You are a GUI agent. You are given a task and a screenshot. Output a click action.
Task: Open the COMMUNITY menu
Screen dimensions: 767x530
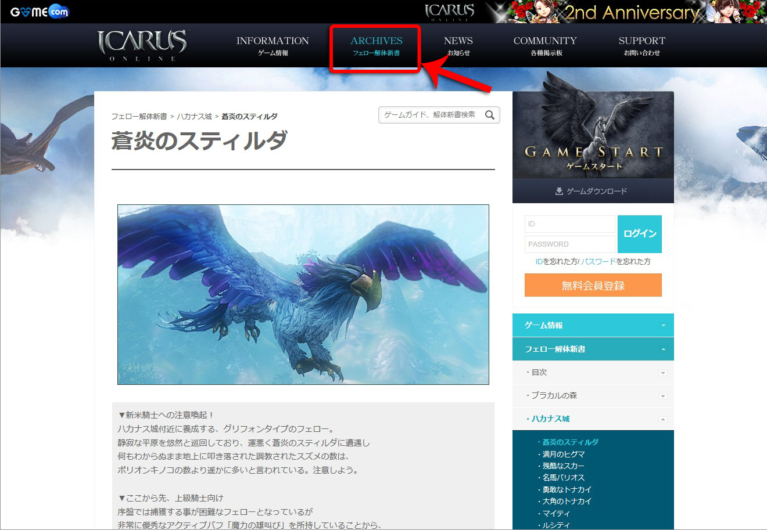[x=545, y=46]
